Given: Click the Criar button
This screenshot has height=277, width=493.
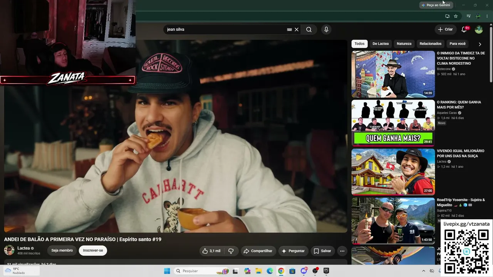Looking at the screenshot, I should tap(445, 30).
